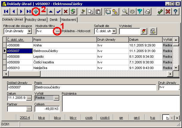Image resolution: width=182 pixels, height=128 pixels.
Task: Click the lightning bolt quick search button
Action: [x=144, y=31]
